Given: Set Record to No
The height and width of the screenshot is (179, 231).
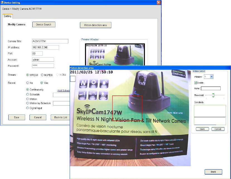Looking at the screenshot, I should [28, 83].
